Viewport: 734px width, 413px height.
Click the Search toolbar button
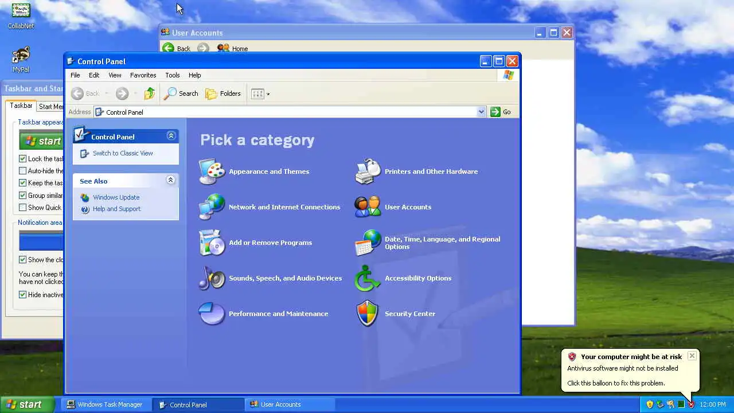(x=181, y=93)
